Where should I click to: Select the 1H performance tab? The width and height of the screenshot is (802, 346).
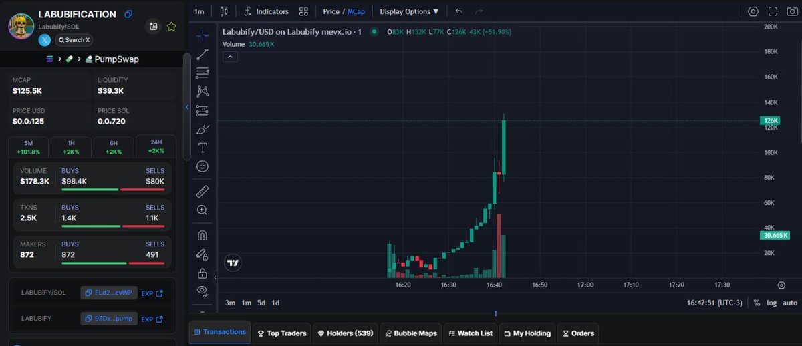click(71, 147)
